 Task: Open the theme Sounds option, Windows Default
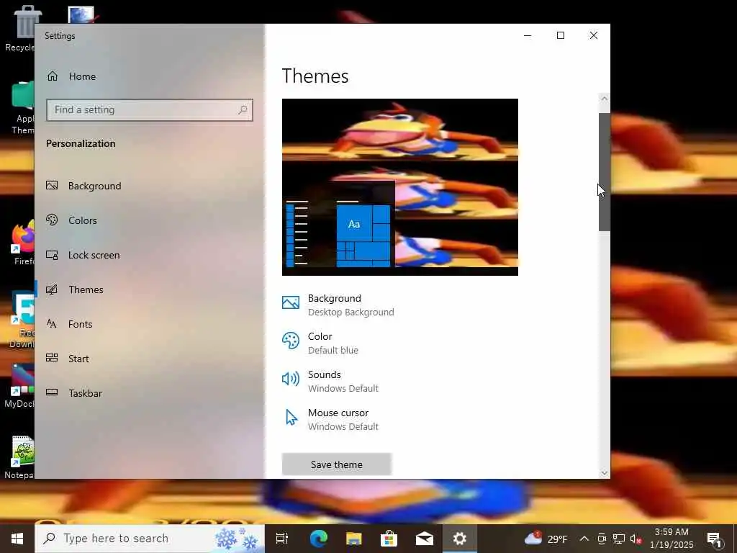coord(330,382)
